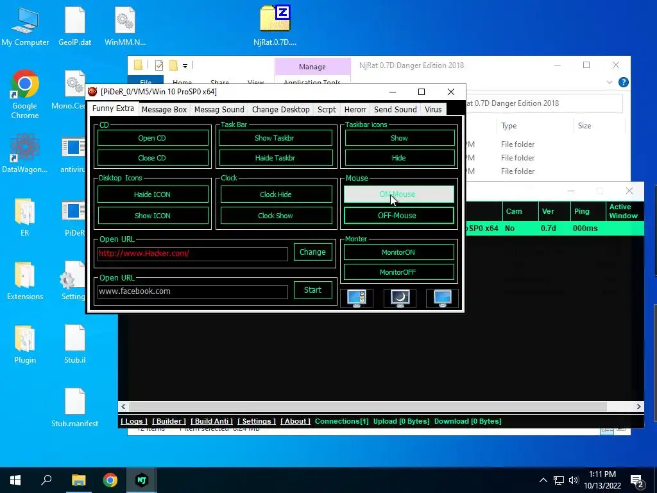
Task: Open My Computer desktop icon
Action: [x=25, y=26]
